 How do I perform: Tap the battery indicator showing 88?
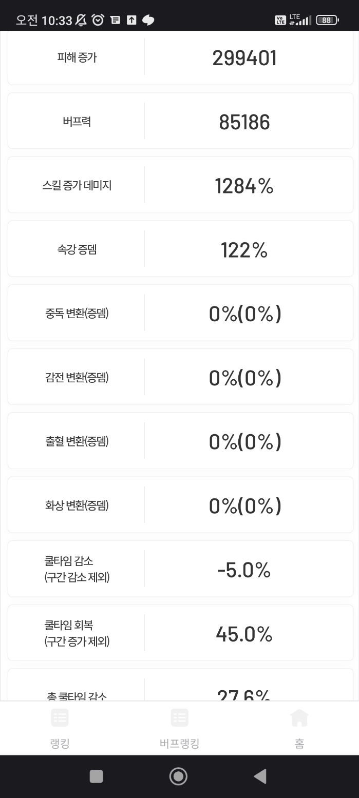pyautogui.click(x=327, y=21)
